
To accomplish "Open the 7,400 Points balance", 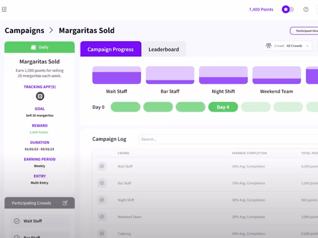I will click(x=261, y=9).
